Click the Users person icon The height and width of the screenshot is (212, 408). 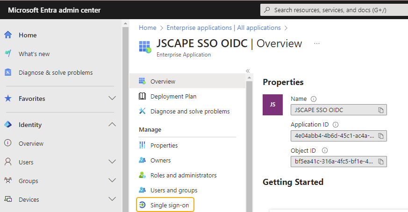8,162
